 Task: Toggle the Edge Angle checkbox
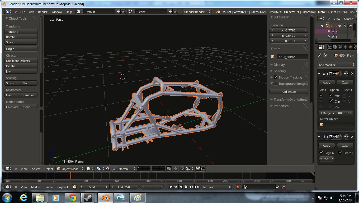pos(321,153)
